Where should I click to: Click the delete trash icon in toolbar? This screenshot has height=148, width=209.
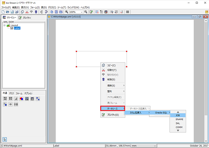[36, 12]
